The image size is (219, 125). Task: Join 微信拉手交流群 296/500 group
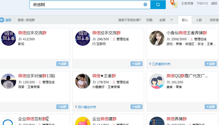(x=136, y=64)
